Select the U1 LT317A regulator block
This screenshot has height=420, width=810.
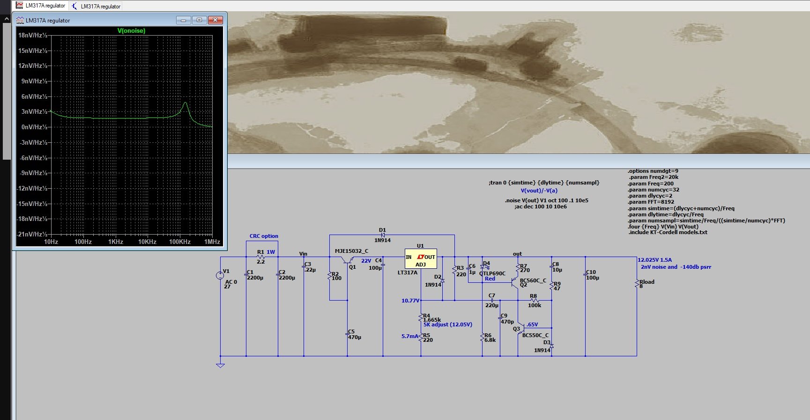tap(421, 258)
